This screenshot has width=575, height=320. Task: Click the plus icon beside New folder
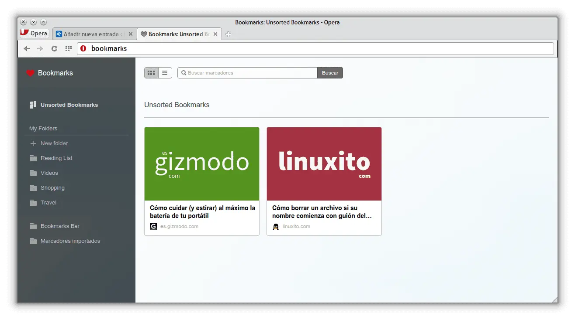(x=33, y=143)
